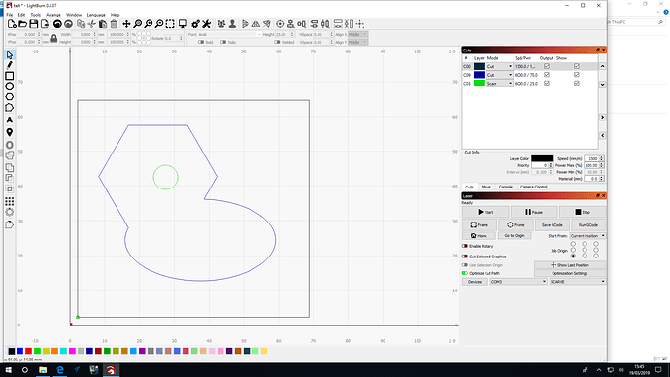Pick the red swatch in color palette
Image resolution: width=670 pixels, height=377 pixels.
pos(28,351)
